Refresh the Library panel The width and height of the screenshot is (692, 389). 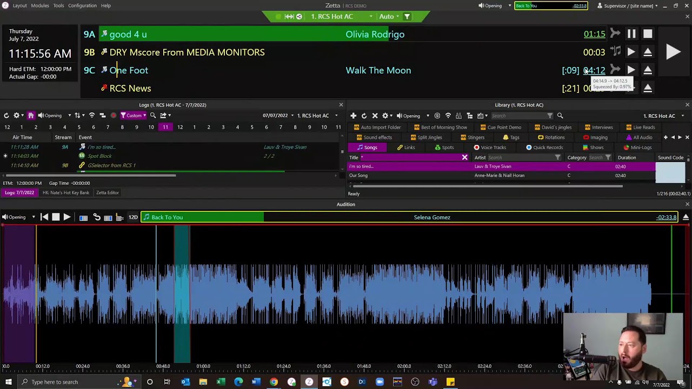pyautogui.click(x=364, y=116)
